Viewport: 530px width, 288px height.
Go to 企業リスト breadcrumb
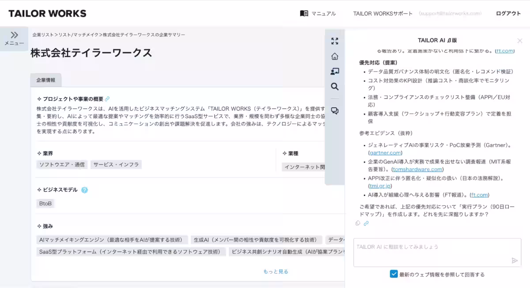pyautogui.click(x=43, y=34)
